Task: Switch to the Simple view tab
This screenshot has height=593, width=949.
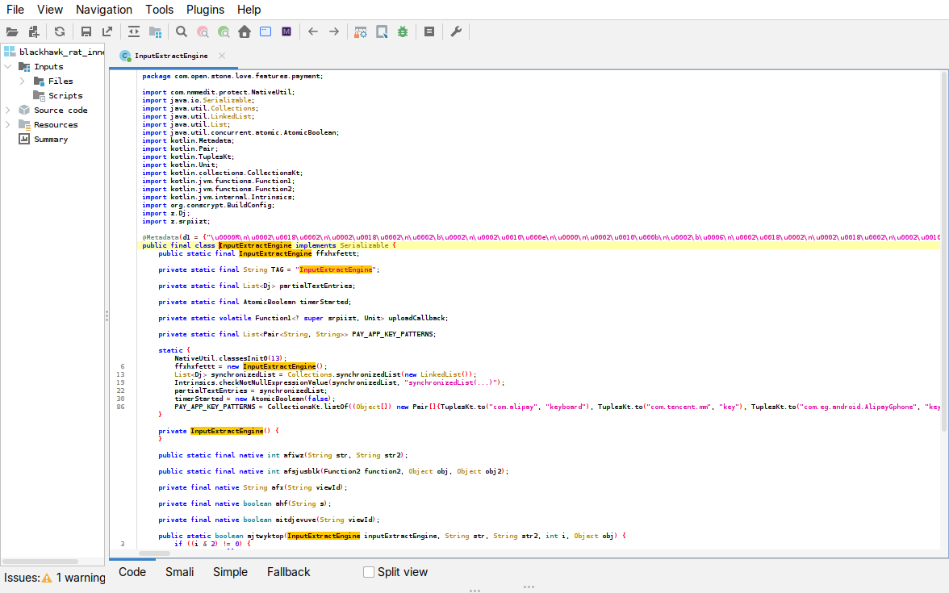Action: click(230, 572)
